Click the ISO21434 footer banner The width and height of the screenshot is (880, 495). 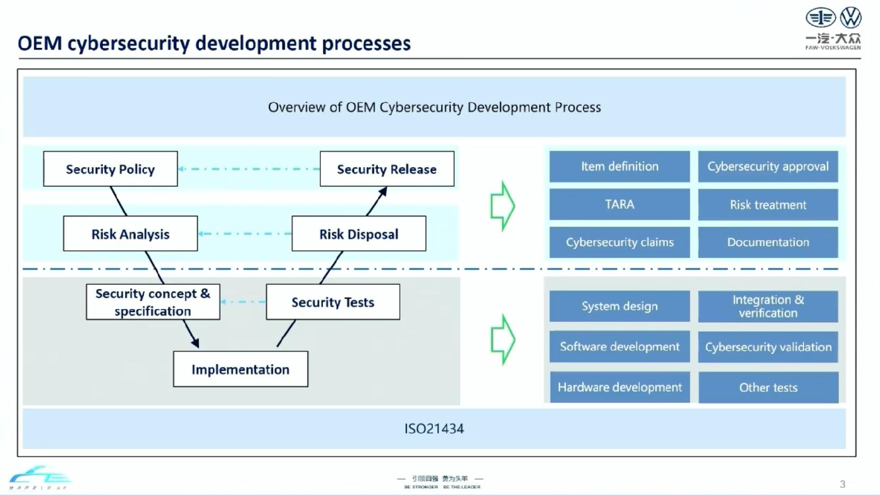pos(435,428)
